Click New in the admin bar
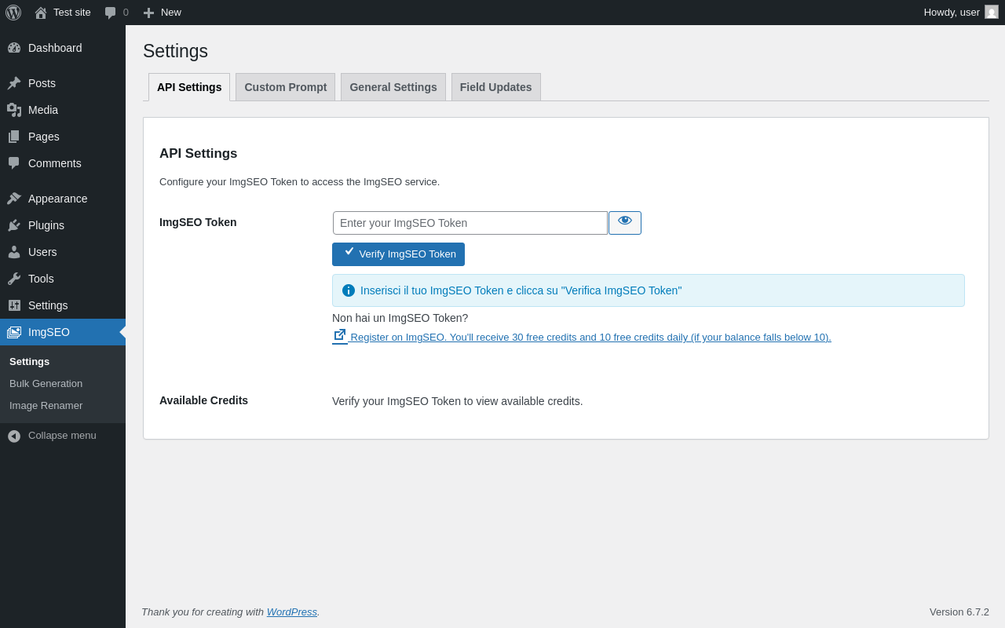 [x=171, y=13]
